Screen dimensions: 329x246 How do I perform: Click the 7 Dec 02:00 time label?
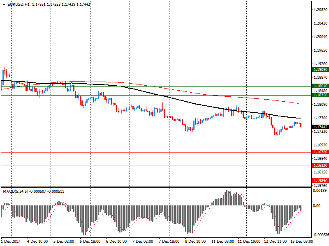tap(143, 242)
